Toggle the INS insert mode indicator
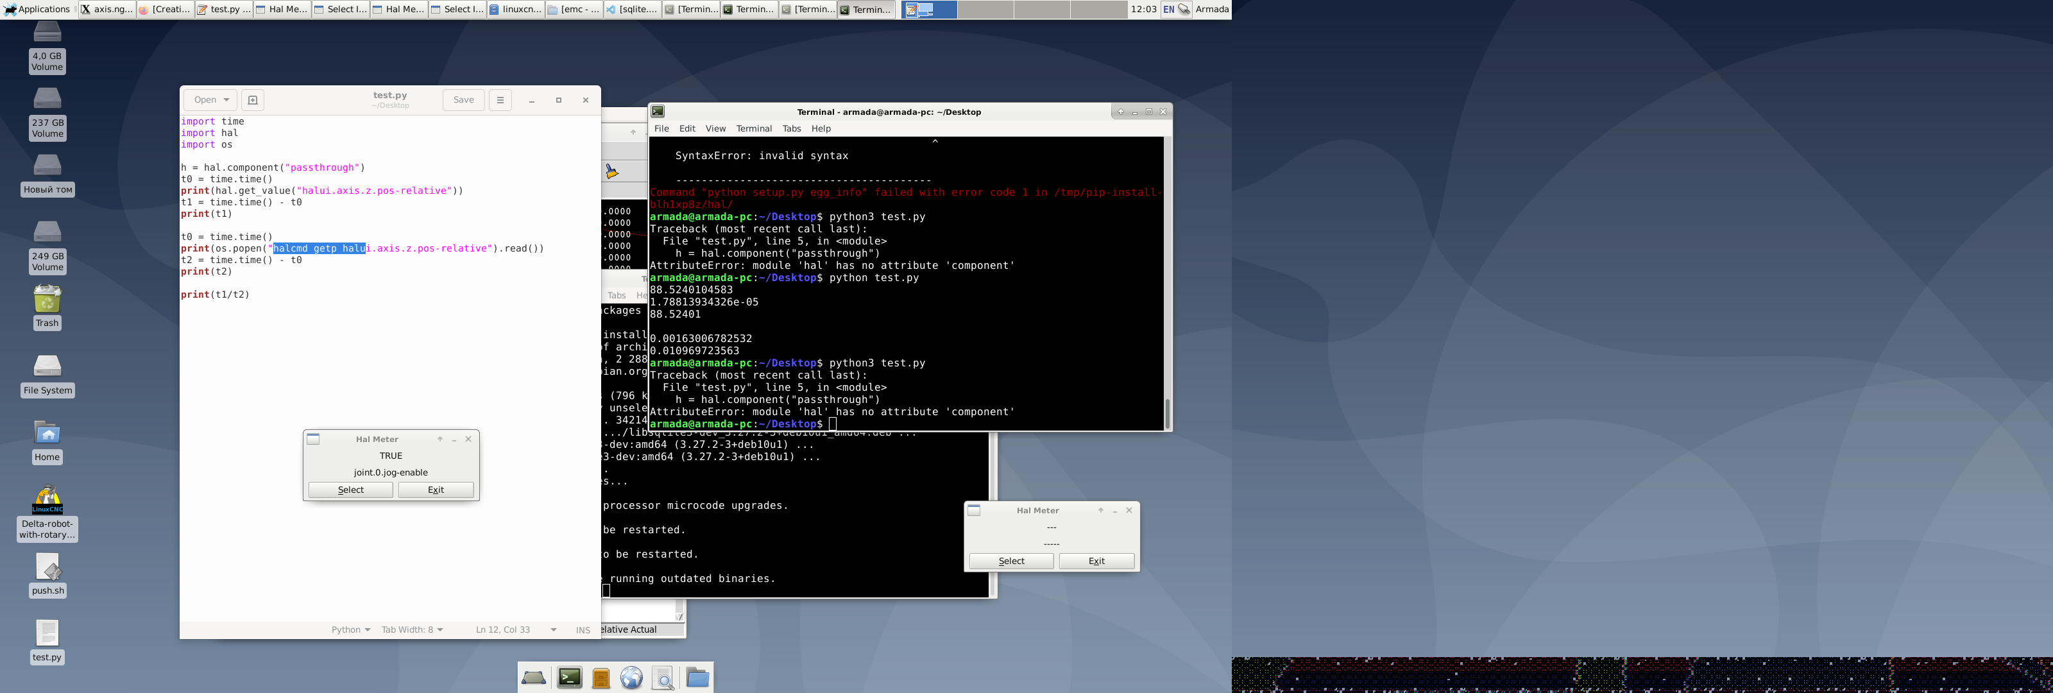Viewport: 2053px width, 693px height. tap(583, 630)
